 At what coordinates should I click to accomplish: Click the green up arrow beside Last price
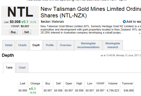pos(22,22)
